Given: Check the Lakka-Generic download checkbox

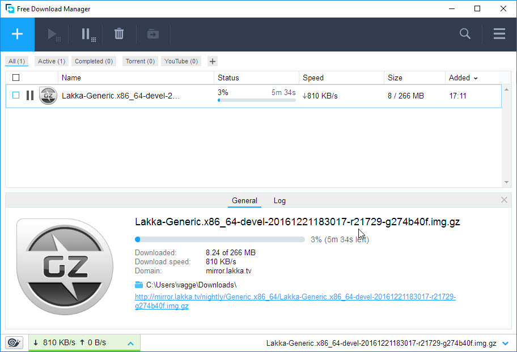Looking at the screenshot, I should (16, 95).
